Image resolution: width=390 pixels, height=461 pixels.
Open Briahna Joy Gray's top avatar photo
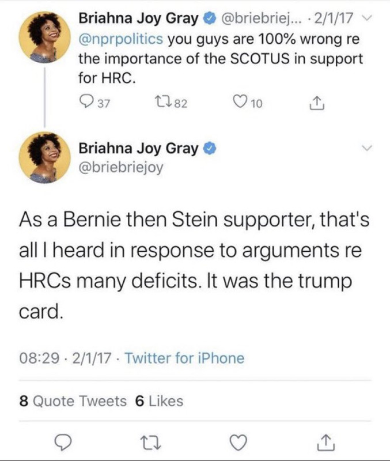tap(44, 37)
